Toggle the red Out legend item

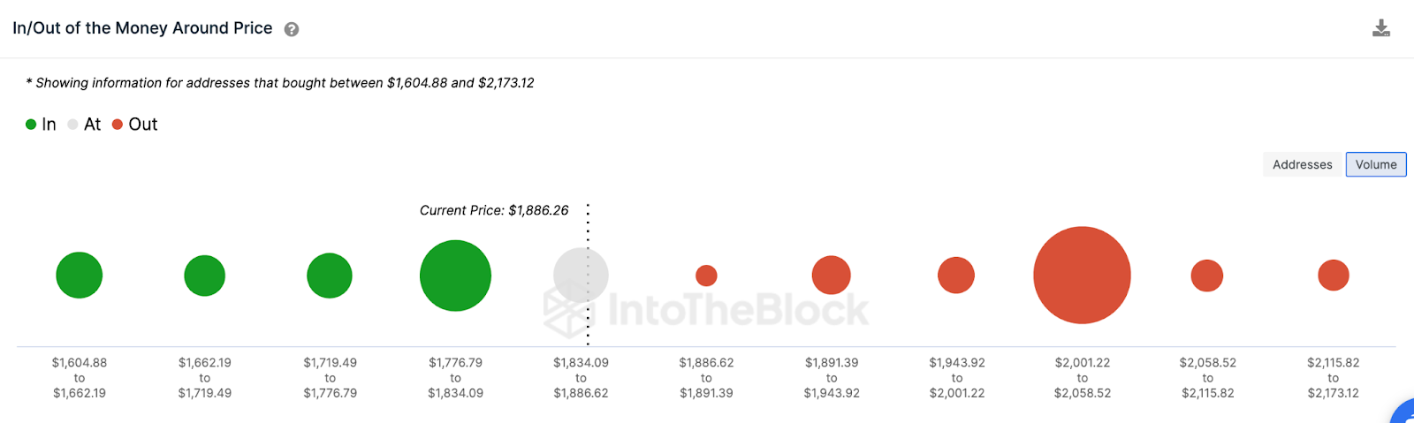(x=135, y=125)
